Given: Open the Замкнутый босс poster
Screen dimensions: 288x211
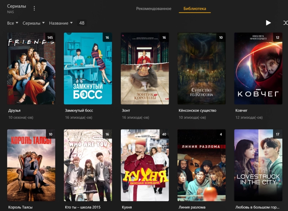Looking at the screenshot, I should point(88,69).
